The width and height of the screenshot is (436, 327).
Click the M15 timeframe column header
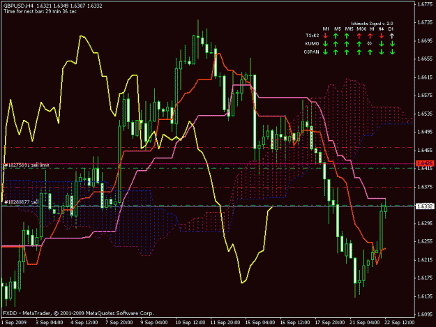[x=349, y=29]
